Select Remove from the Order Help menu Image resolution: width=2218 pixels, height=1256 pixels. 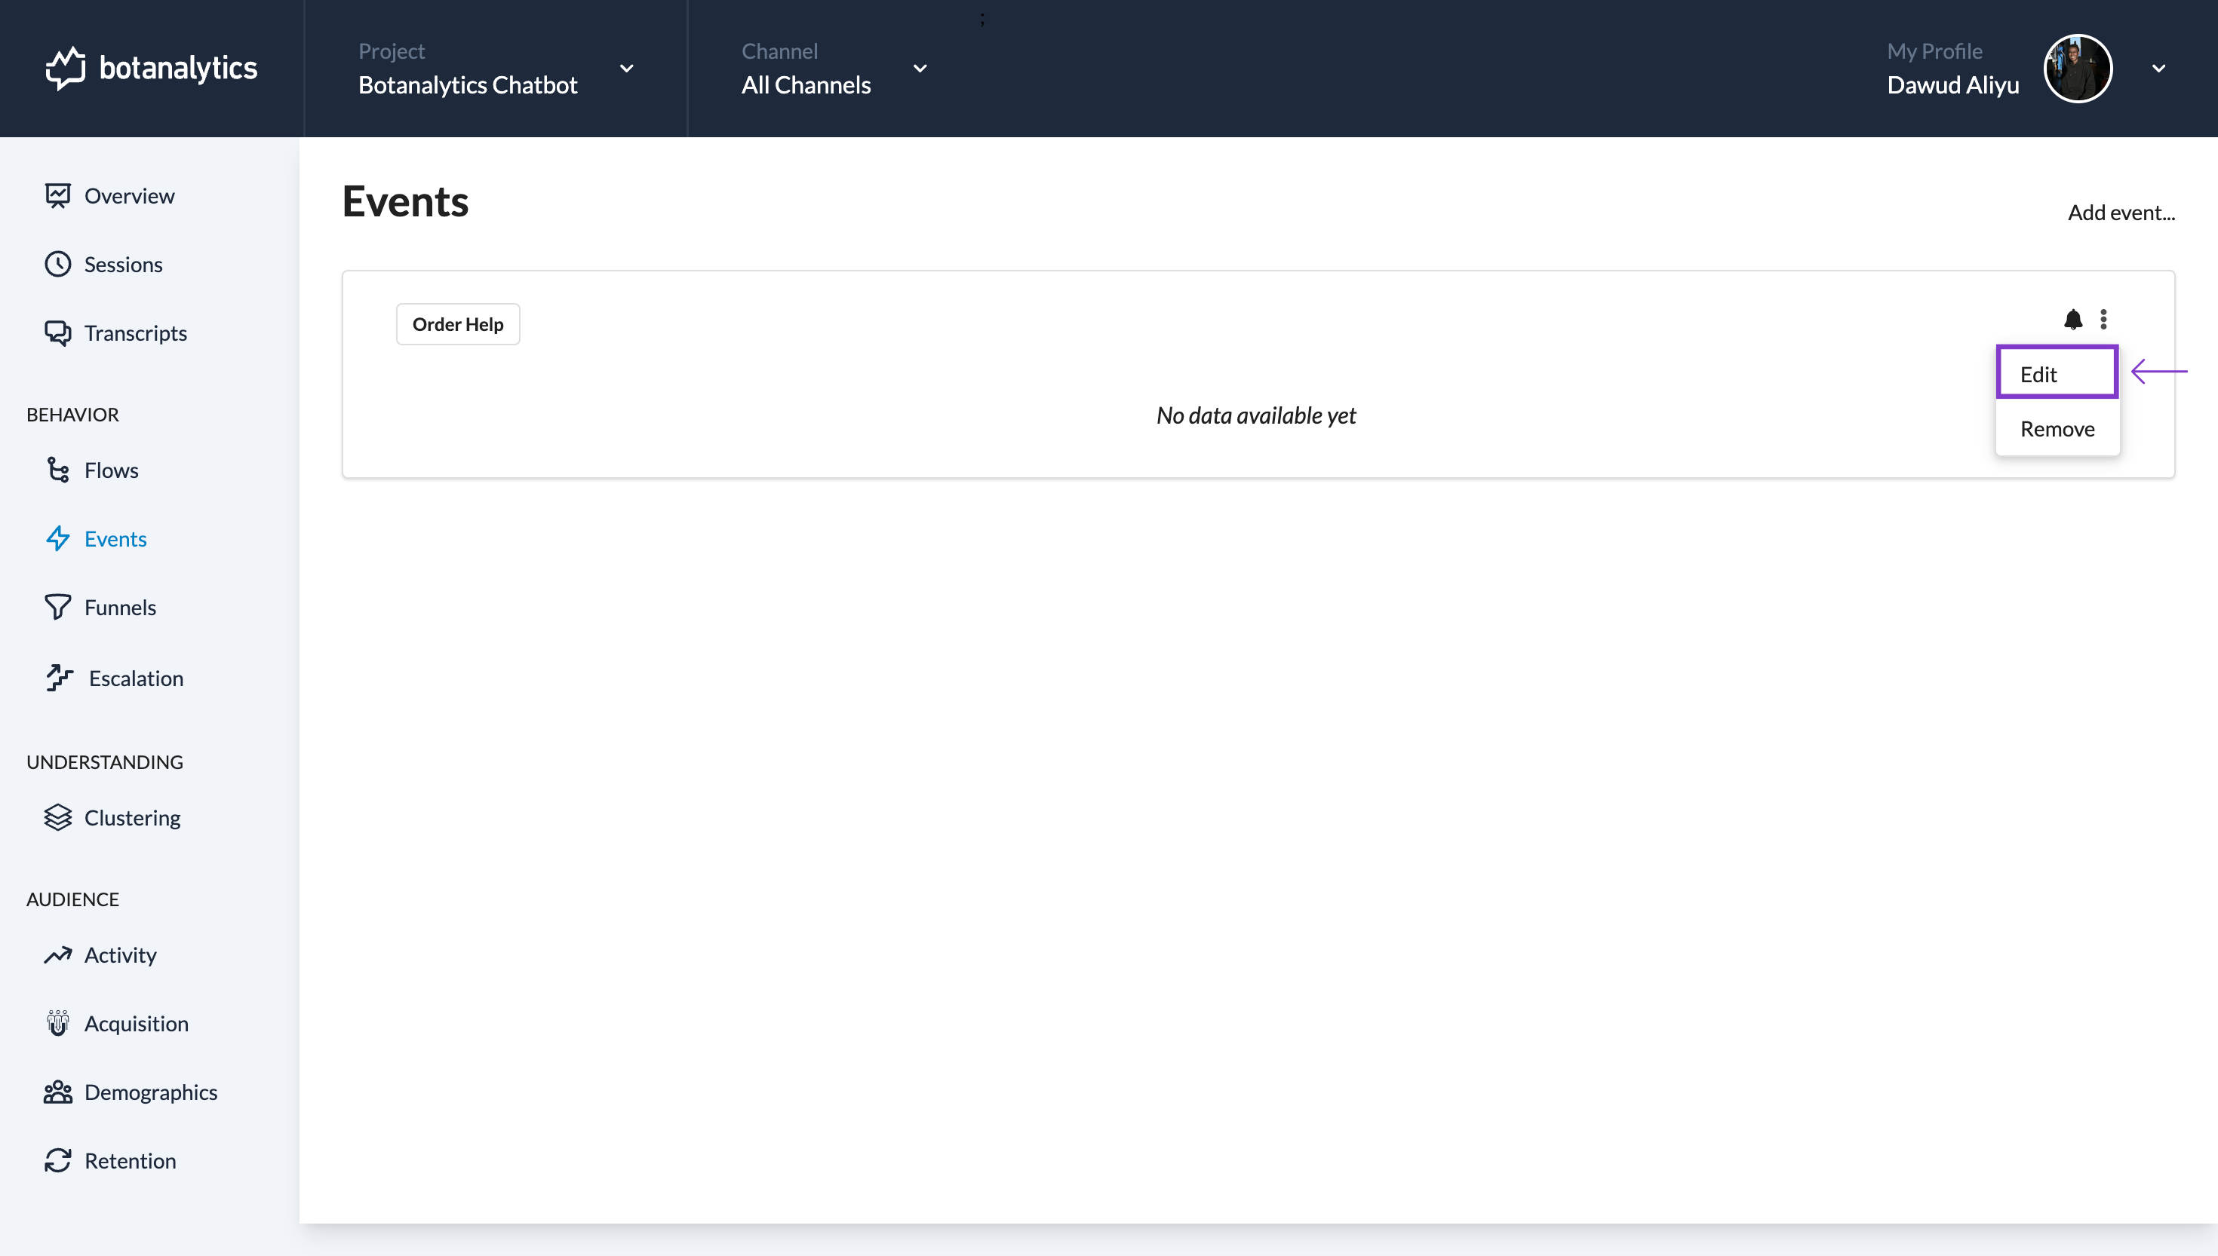pyautogui.click(x=2058, y=427)
